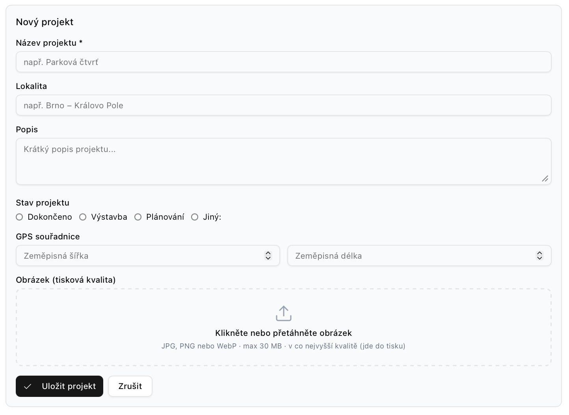This screenshot has height=415, width=569.
Task: Increase Zeměpisná šířka with up arrow
Action: [268, 253]
